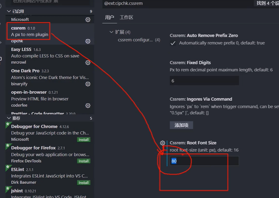Open the open-in-browser extension entry
This screenshot has height=198, width=279.
[50, 99]
